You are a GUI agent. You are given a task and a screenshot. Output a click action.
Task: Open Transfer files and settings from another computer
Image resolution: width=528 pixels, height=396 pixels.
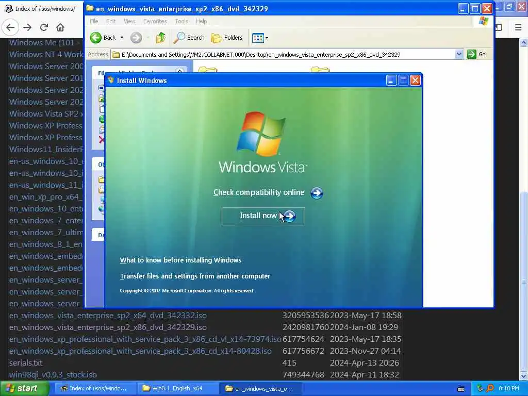[x=195, y=276]
